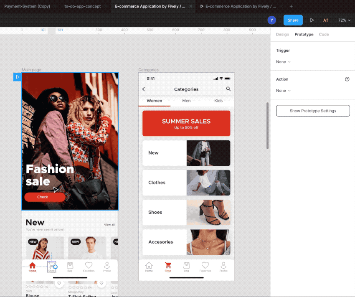The width and height of the screenshot is (355, 297).
Task: Close the Payment-System (Copy) tab
Action: click(55, 6)
